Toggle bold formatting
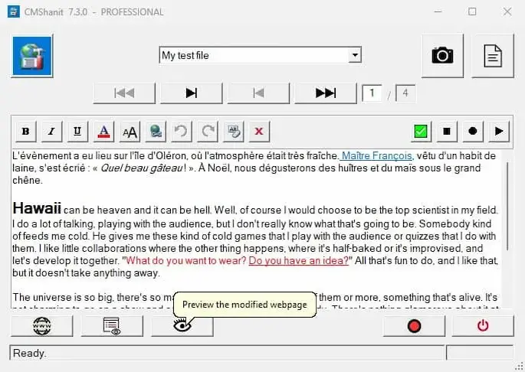The height and width of the screenshot is (372, 525). point(25,131)
